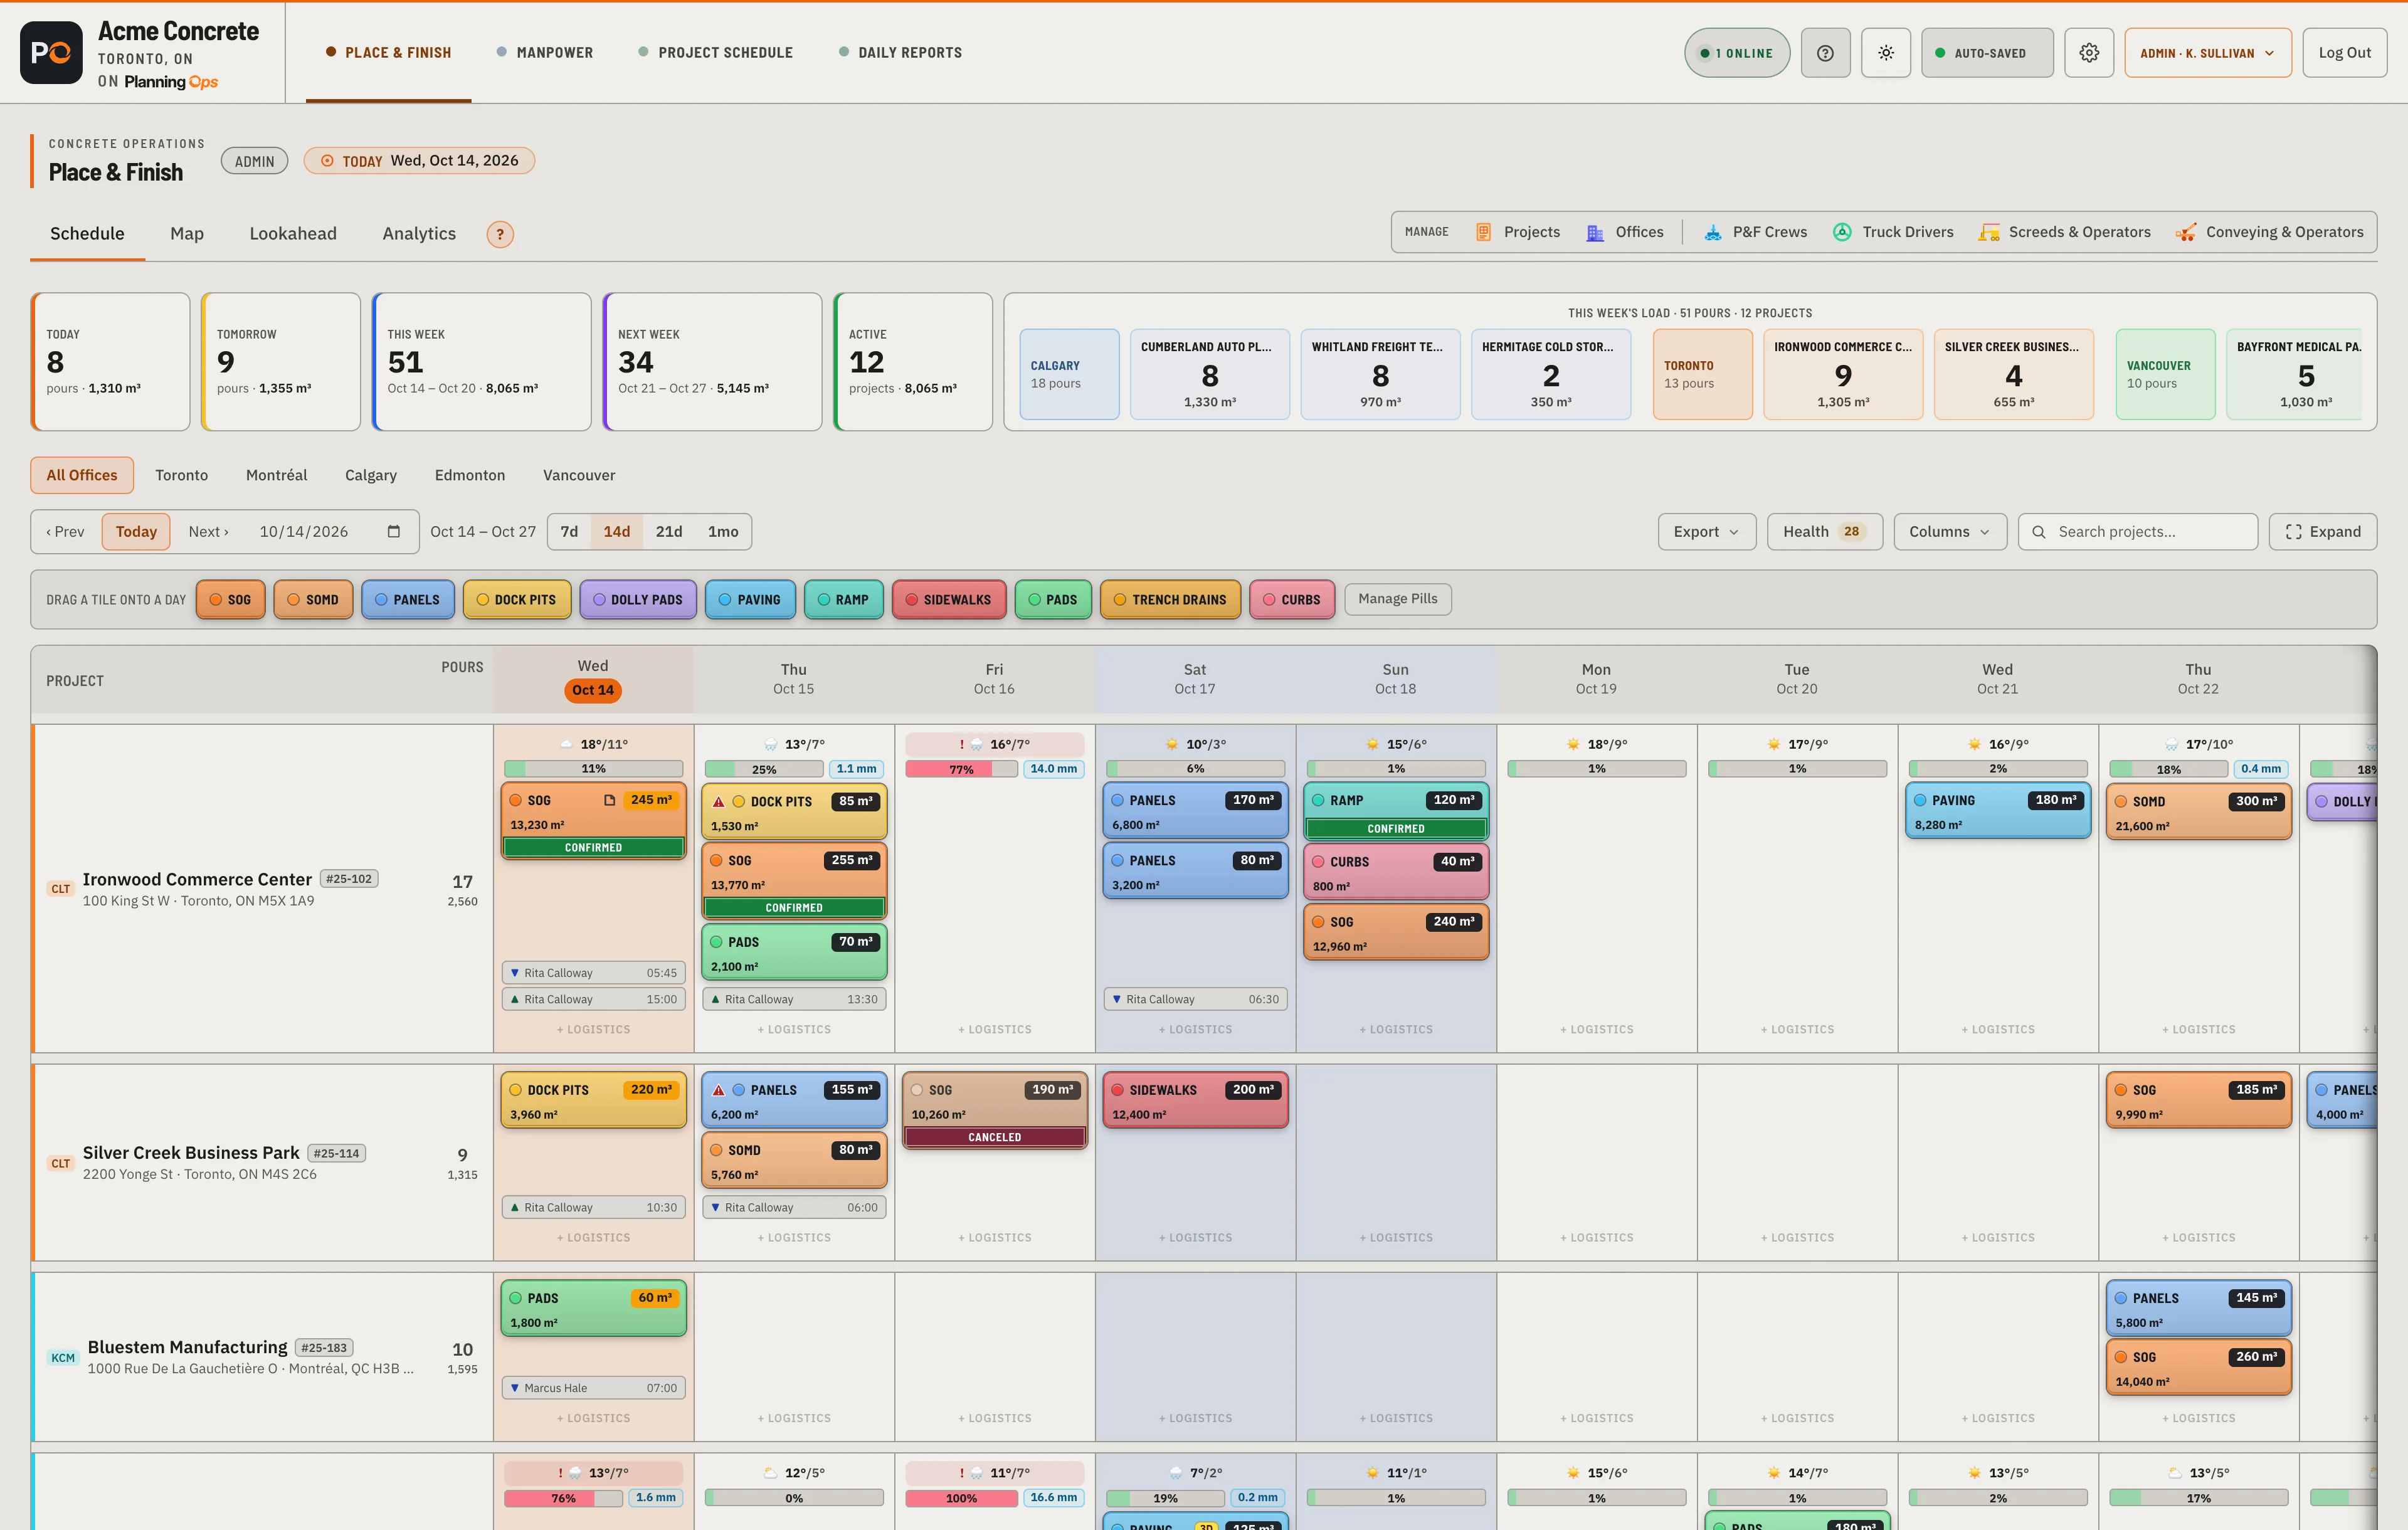Open Conveying & Operators manage link
The height and width of the screenshot is (1530, 2408).
[2269, 232]
